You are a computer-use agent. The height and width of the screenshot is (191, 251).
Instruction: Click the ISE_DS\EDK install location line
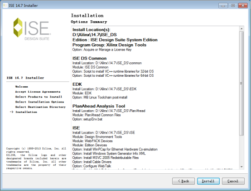[x=104, y=89]
